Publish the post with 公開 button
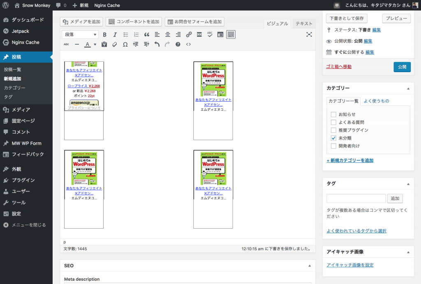 pyautogui.click(x=402, y=67)
